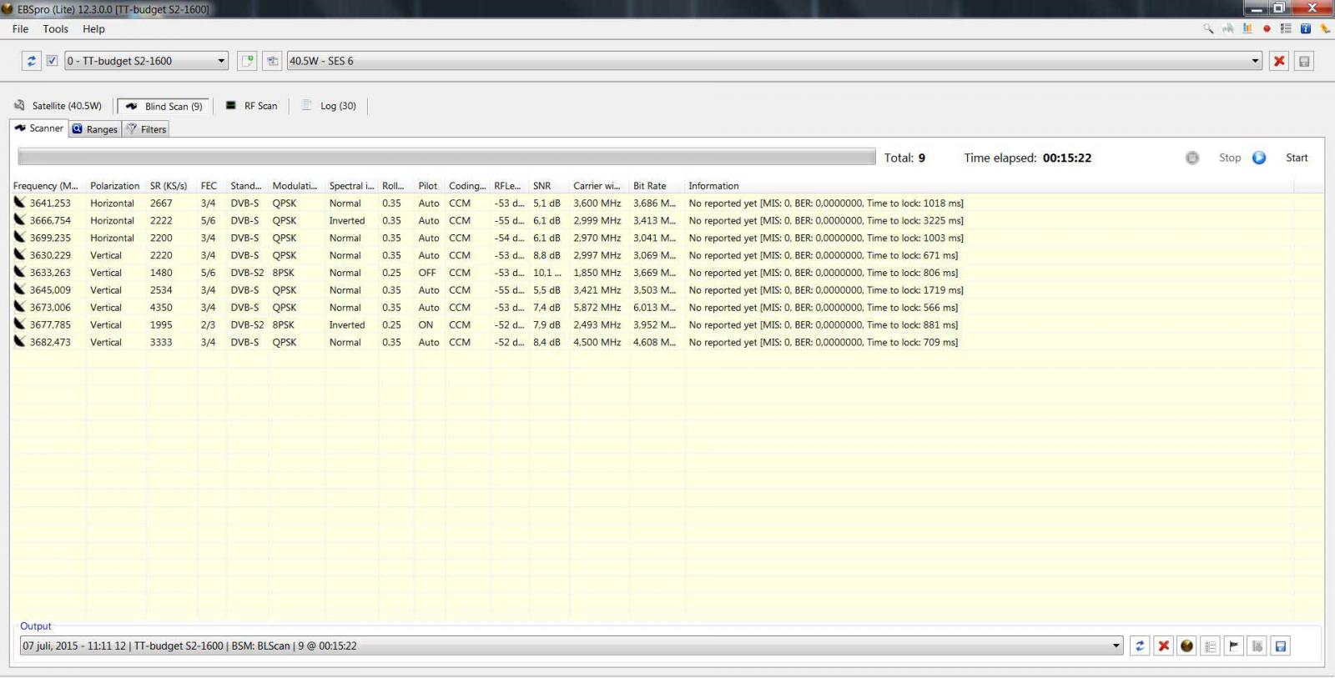
Task: Expand the TT-budget S2-1600 device dropdown
Action: 221,61
